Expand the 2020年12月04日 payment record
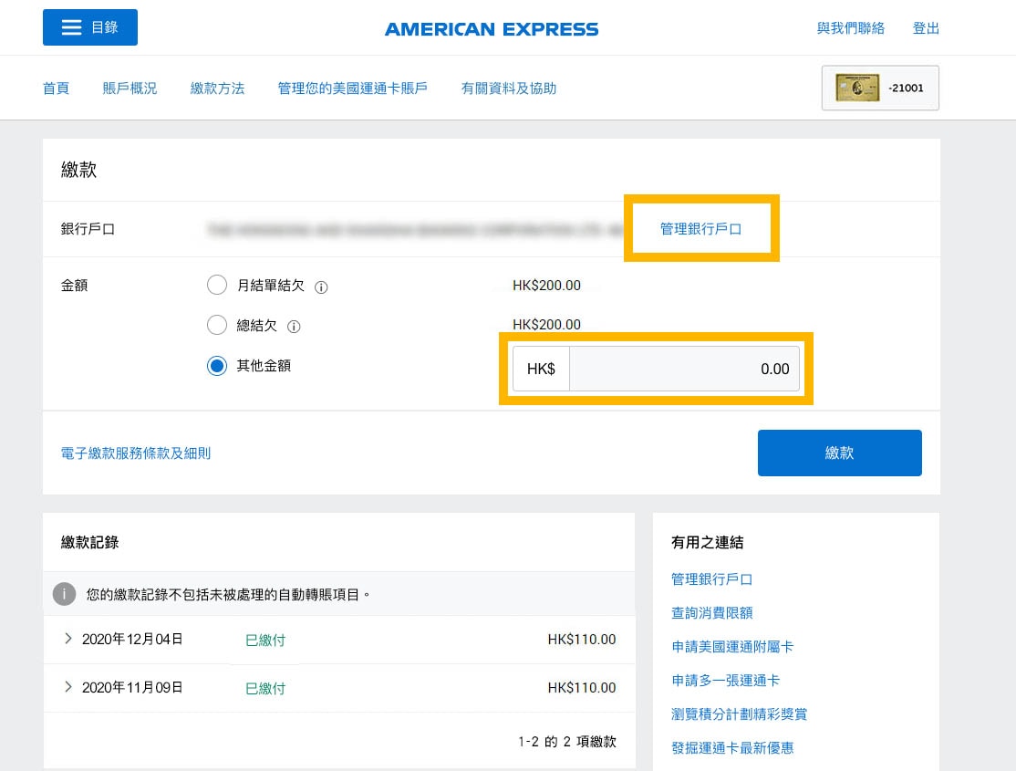The width and height of the screenshot is (1016, 771). tap(68, 639)
